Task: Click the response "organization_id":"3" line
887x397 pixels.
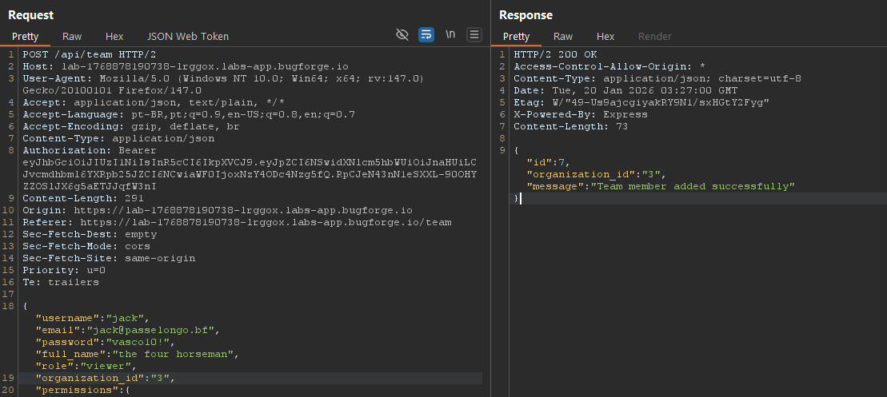Action: (596, 174)
